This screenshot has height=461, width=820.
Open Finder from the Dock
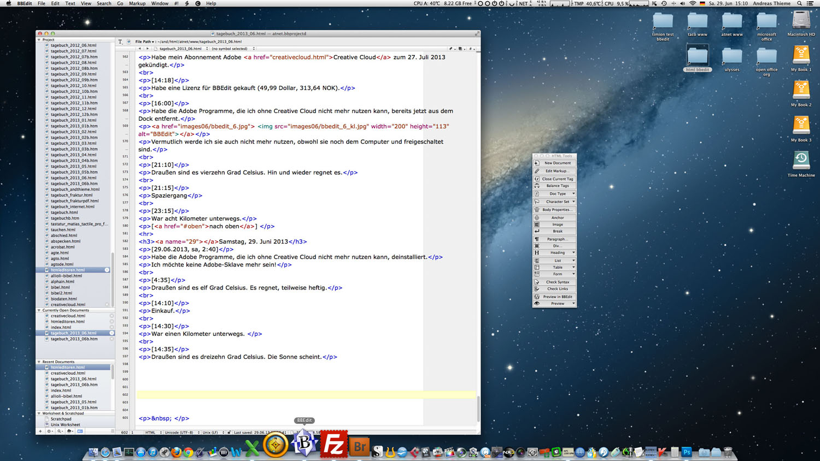(93, 452)
